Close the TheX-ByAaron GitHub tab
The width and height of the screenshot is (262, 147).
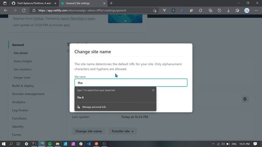(x=55, y=3)
